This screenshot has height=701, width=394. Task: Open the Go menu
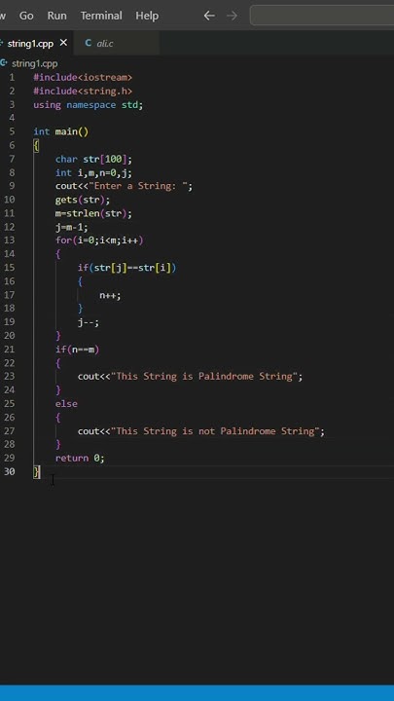tap(26, 16)
